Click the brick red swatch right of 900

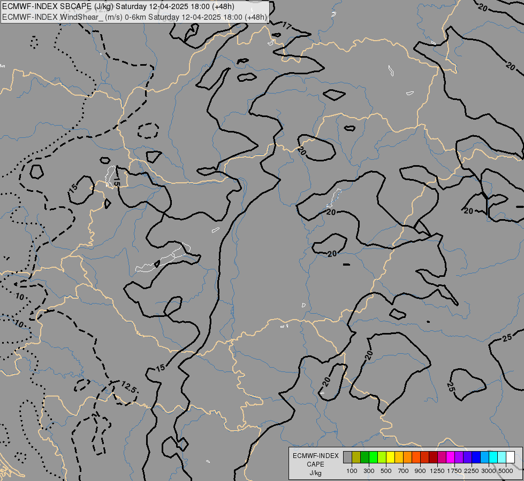[x=425, y=457]
